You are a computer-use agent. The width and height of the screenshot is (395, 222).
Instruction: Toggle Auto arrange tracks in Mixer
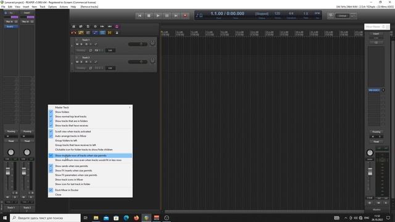pyautogui.click(x=90, y=136)
